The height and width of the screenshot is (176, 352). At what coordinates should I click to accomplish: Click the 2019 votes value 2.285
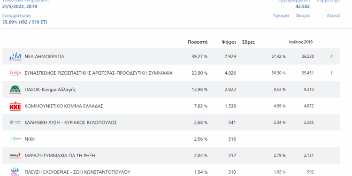[x=309, y=122]
